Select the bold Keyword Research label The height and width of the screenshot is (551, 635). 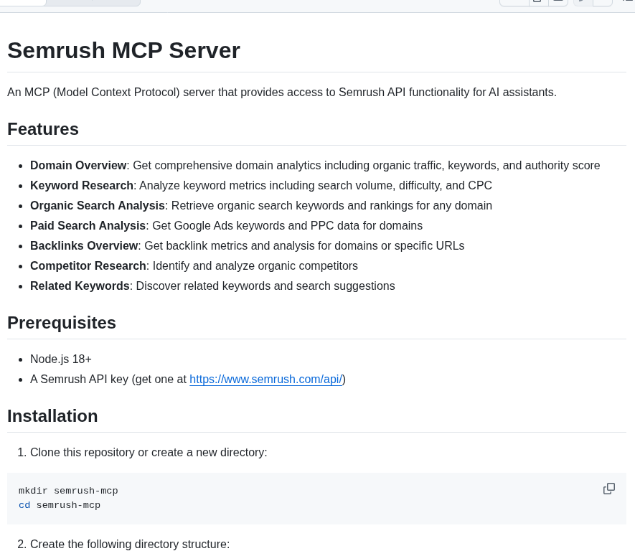[82, 185]
